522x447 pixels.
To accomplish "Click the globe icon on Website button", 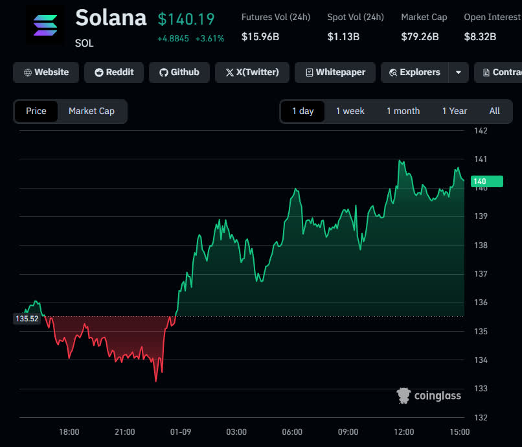I will click(x=27, y=73).
